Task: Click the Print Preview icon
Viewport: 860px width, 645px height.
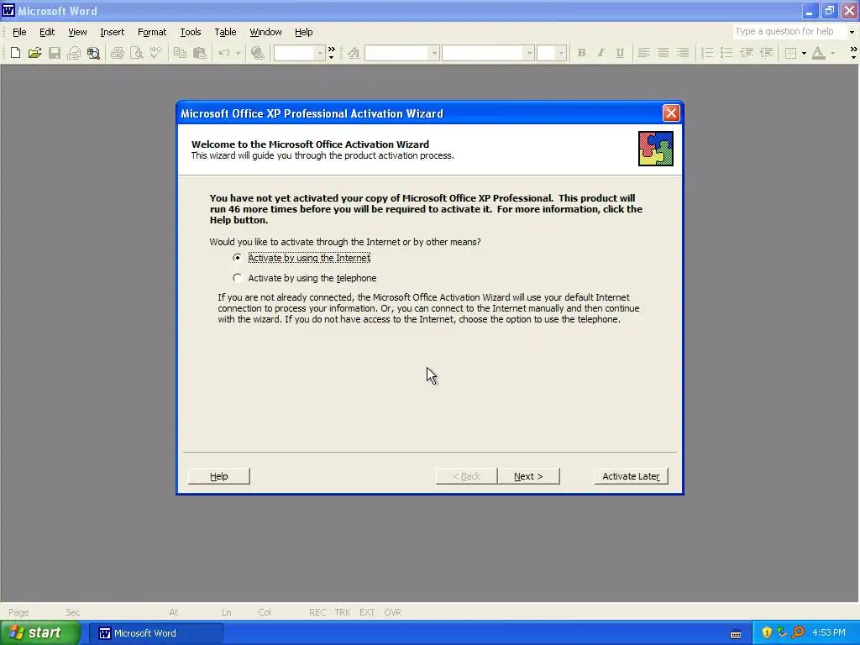Action: [x=137, y=53]
